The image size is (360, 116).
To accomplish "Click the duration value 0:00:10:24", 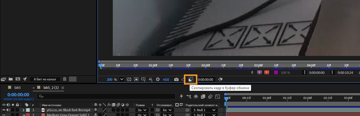I will pyautogui.click(x=345, y=73).
